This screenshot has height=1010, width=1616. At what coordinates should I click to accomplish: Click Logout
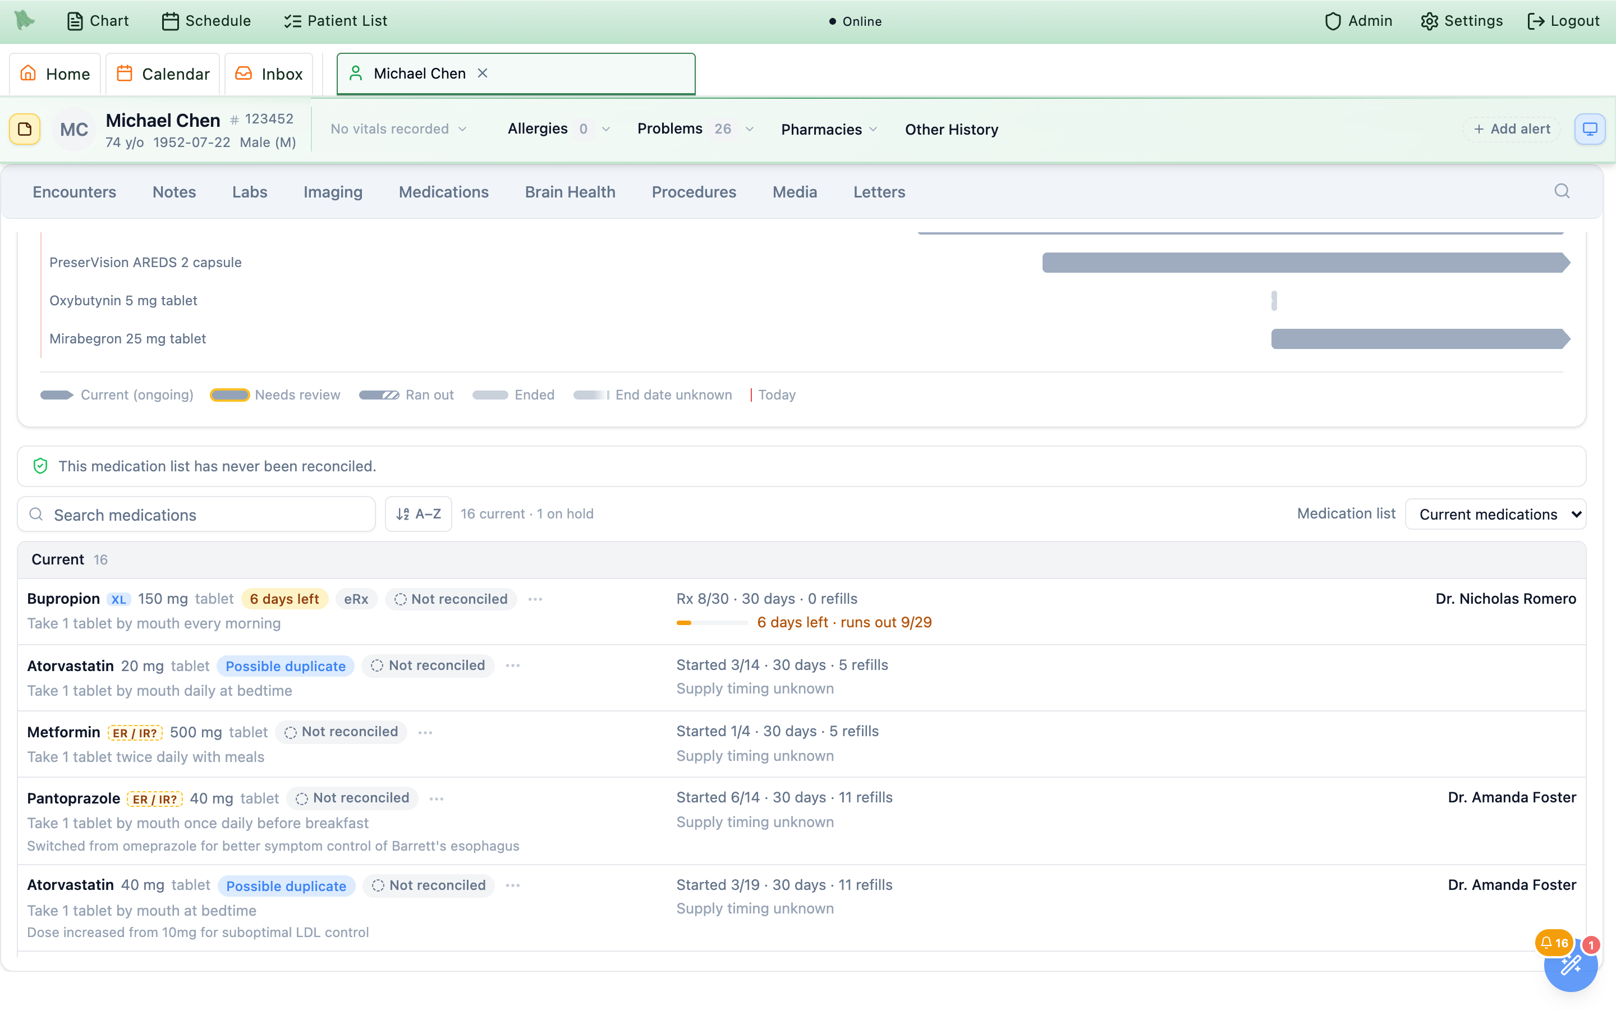pyautogui.click(x=1563, y=21)
